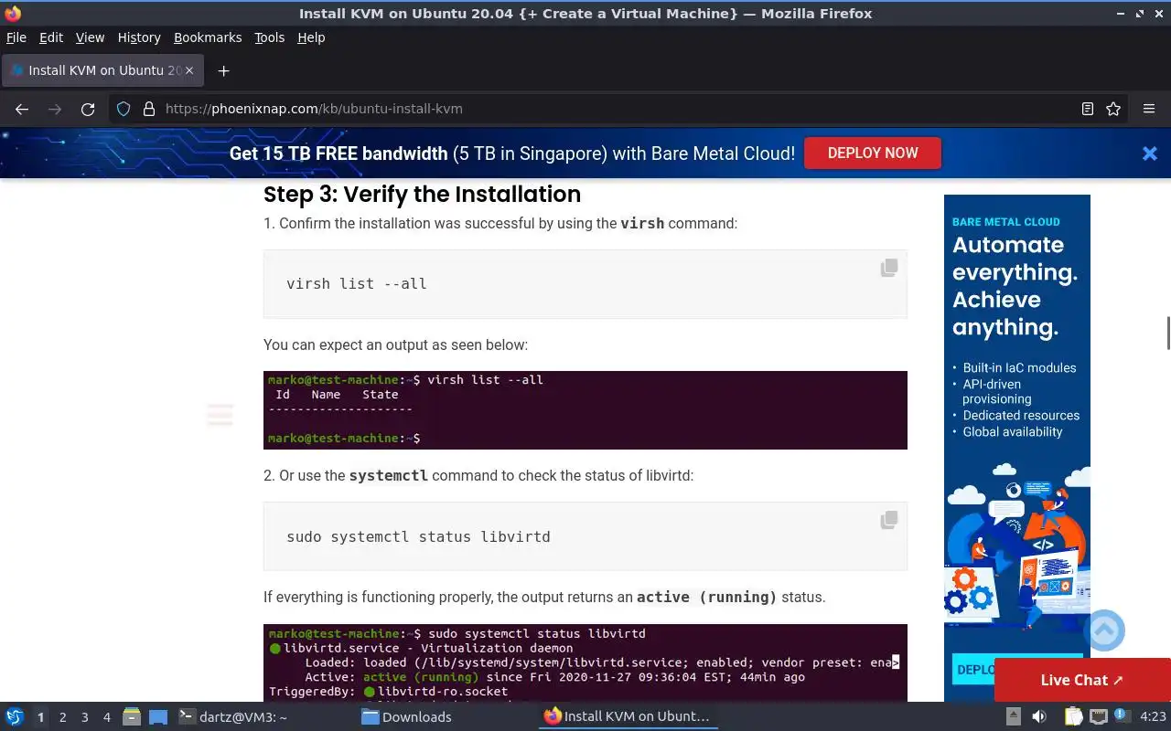Open the Tools menu
This screenshot has width=1171, height=731.
270,37
